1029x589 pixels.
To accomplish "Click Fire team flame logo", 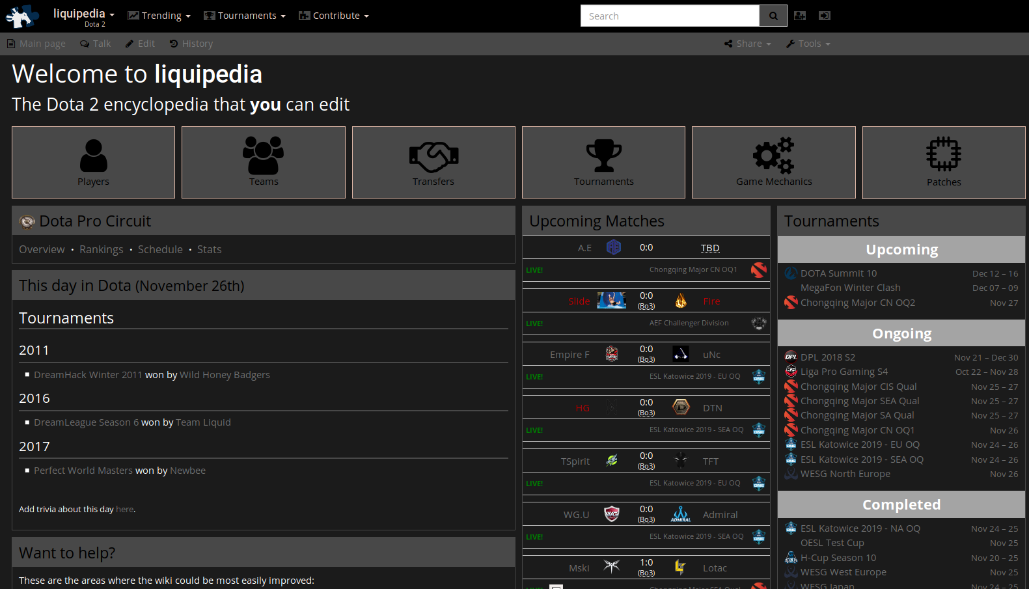I will coord(681,301).
